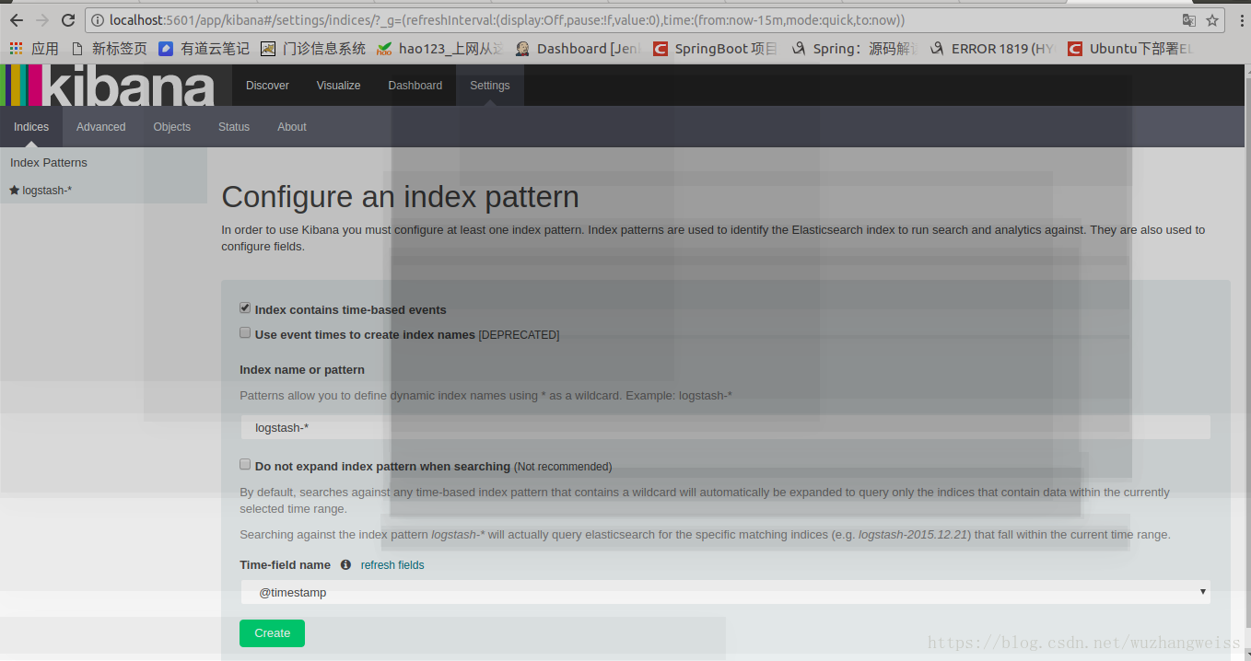Click the [DEPRECATED] label text
The width and height of the screenshot is (1251, 661).
(519, 335)
